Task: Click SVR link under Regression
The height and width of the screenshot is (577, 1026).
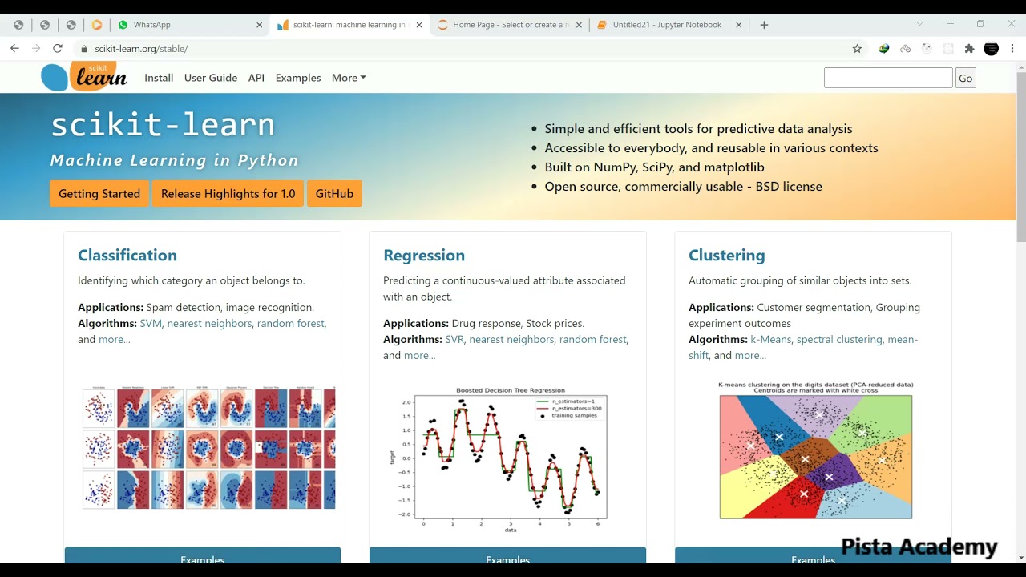Action: coord(454,339)
